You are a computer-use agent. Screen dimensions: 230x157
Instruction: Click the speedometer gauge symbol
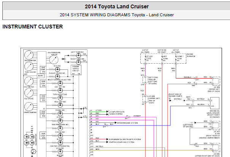[29, 107]
